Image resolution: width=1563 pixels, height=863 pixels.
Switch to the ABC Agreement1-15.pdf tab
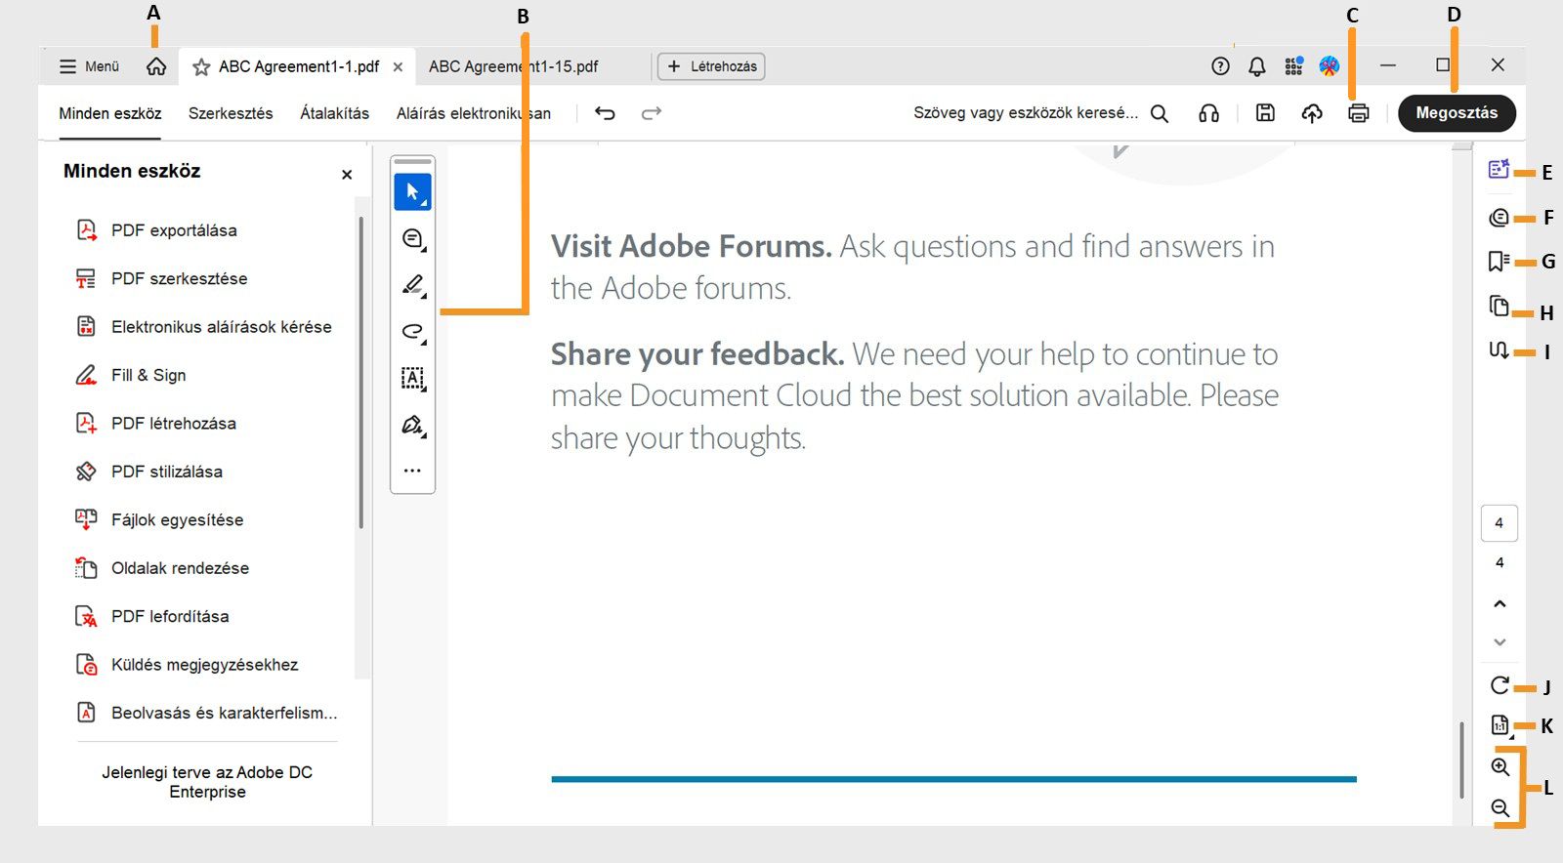[x=513, y=66]
